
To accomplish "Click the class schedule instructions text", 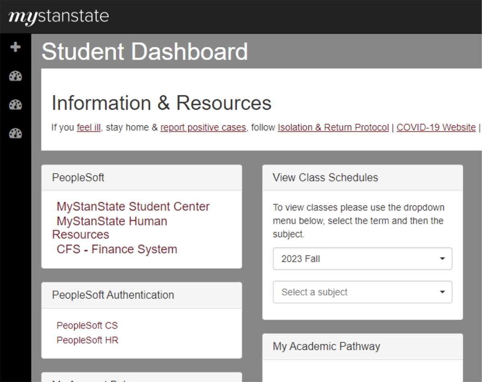I will pos(358,221).
